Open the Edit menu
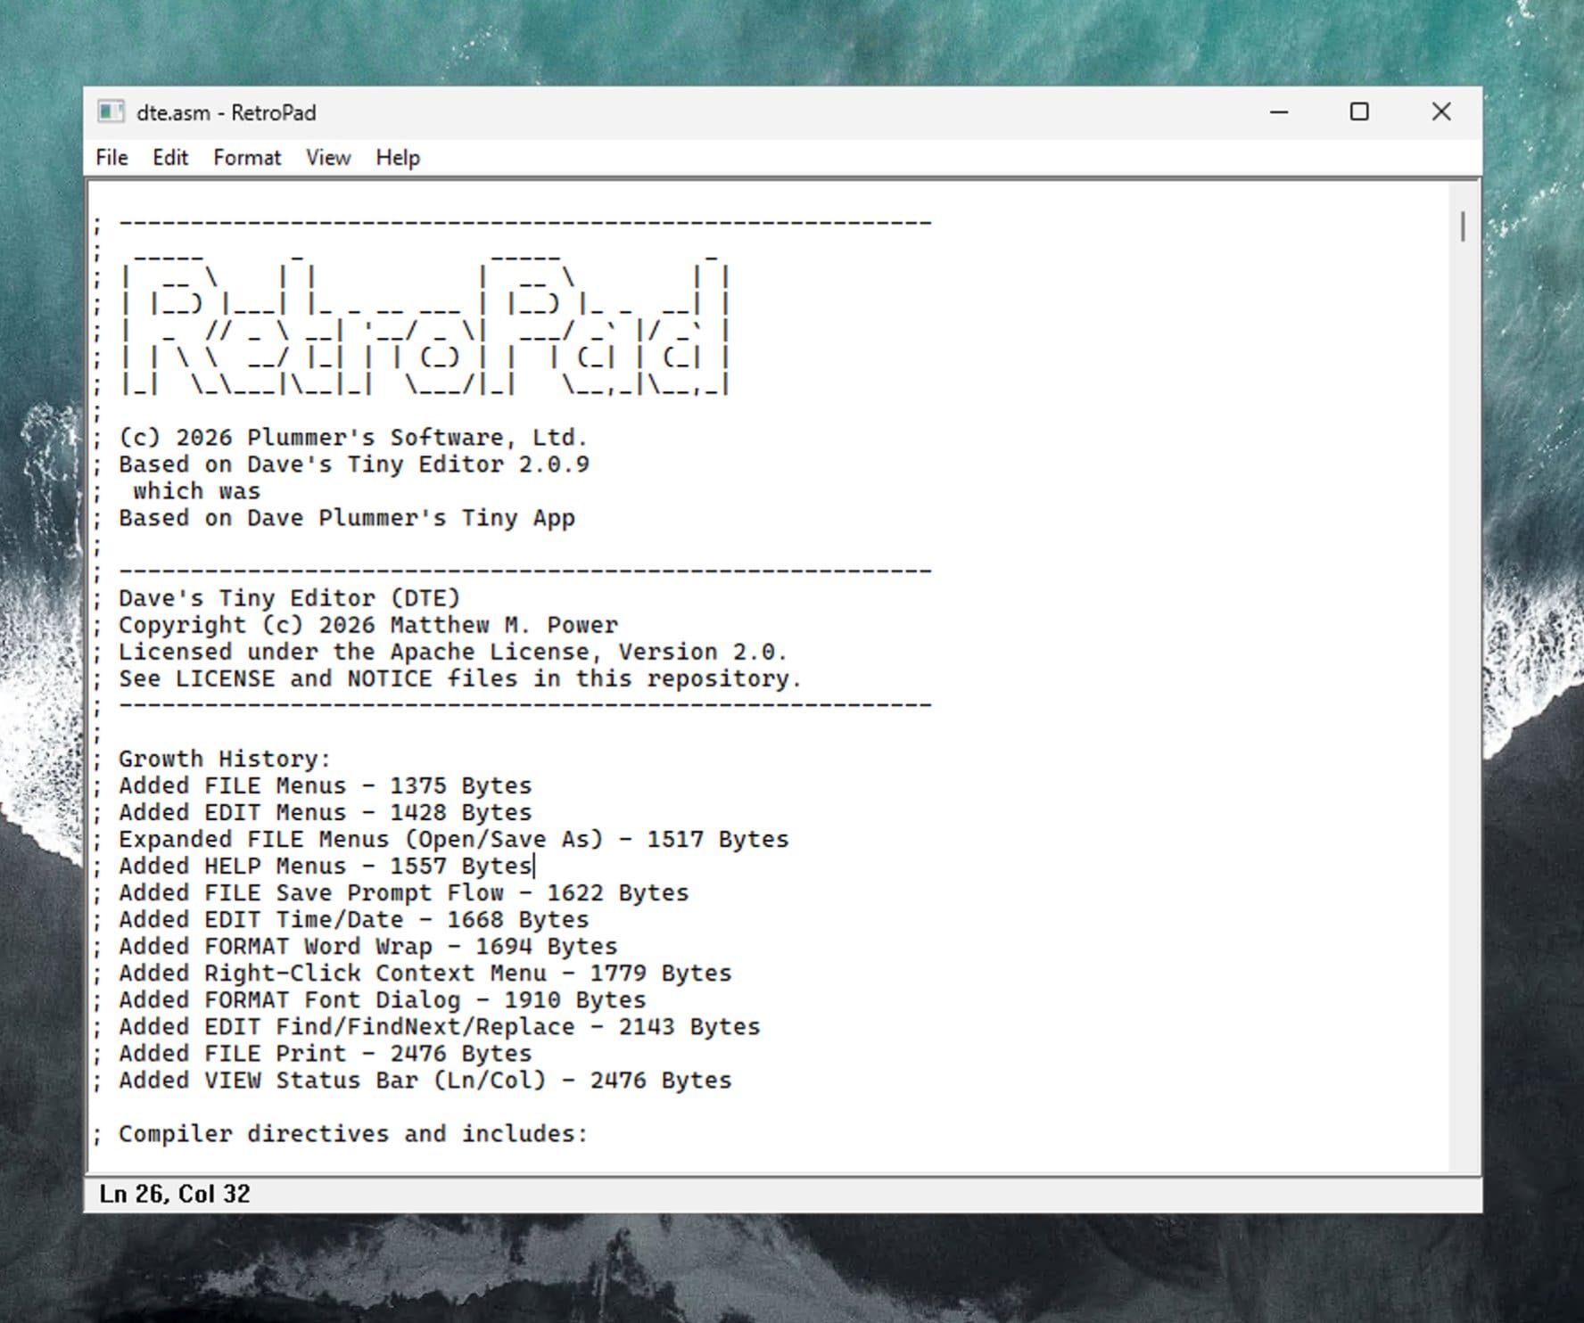Viewport: 1584px width, 1323px height. pos(169,158)
